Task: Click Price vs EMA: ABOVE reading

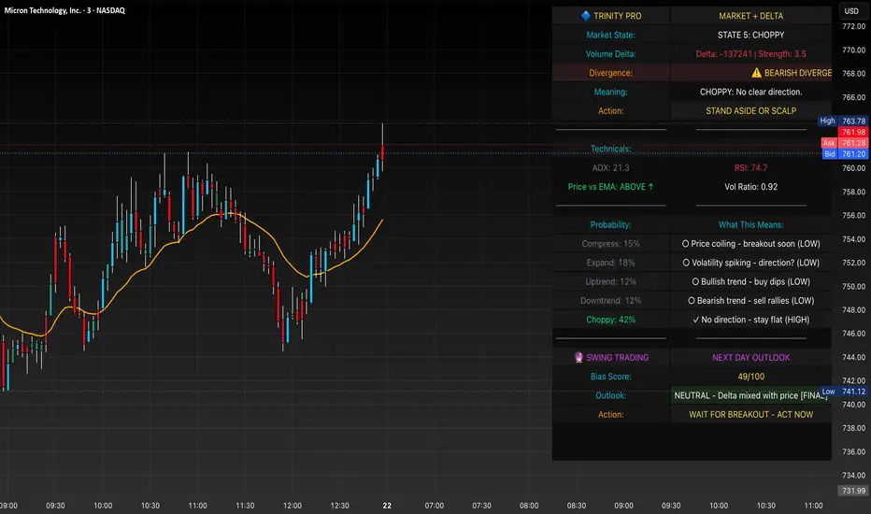Action: click(x=610, y=187)
